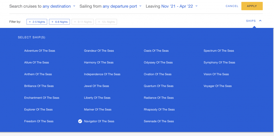Click the chevron next to any departure port
274x136 pixels.
140,6
